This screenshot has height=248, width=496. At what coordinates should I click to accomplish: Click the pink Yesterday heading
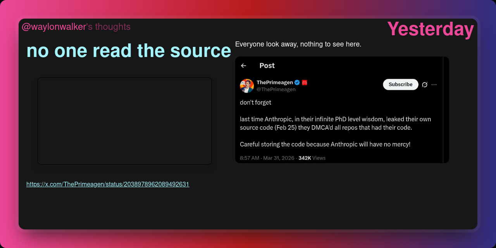coord(431,29)
